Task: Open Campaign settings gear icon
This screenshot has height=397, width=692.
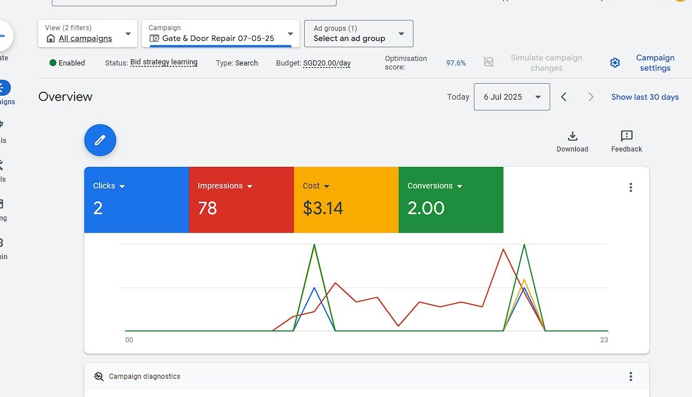Action: click(615, 63)
